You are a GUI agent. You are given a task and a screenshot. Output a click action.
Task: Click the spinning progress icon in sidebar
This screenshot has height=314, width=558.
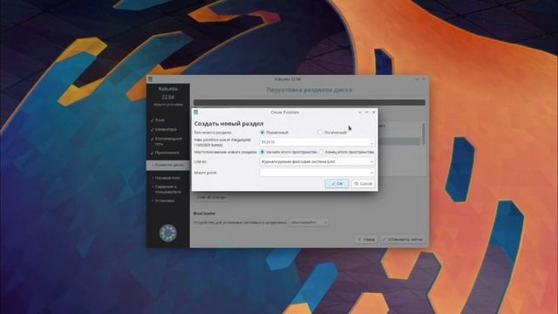point(168,233)
